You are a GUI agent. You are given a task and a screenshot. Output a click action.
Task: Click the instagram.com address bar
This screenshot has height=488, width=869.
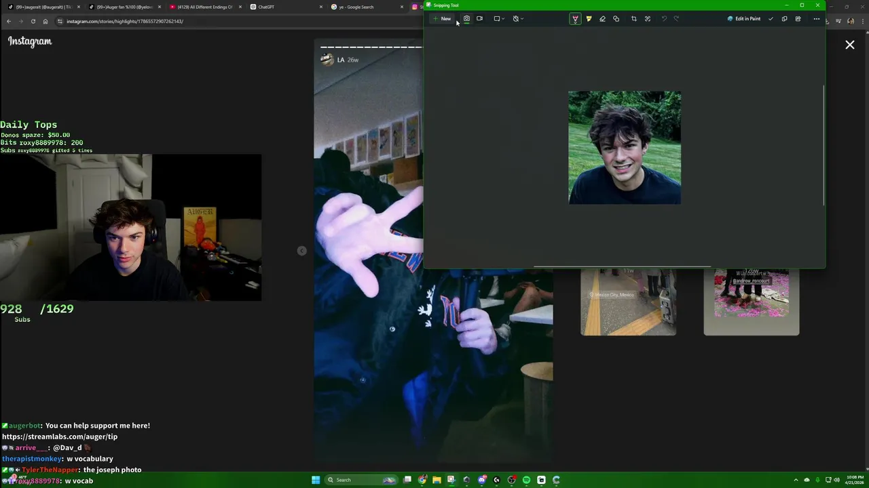(x=238, y=21)
